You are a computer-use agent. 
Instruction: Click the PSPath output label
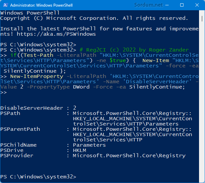10,113
